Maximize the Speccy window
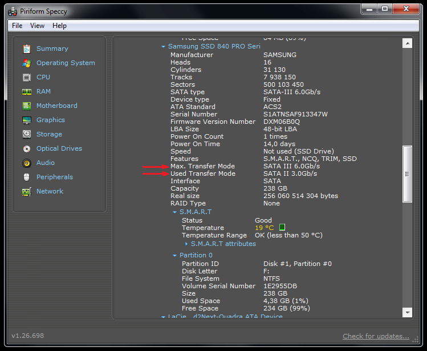427x351 pixels. click(x=385, y=9)
